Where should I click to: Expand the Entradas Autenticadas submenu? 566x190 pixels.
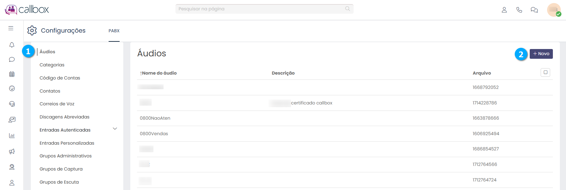[115, 129]
